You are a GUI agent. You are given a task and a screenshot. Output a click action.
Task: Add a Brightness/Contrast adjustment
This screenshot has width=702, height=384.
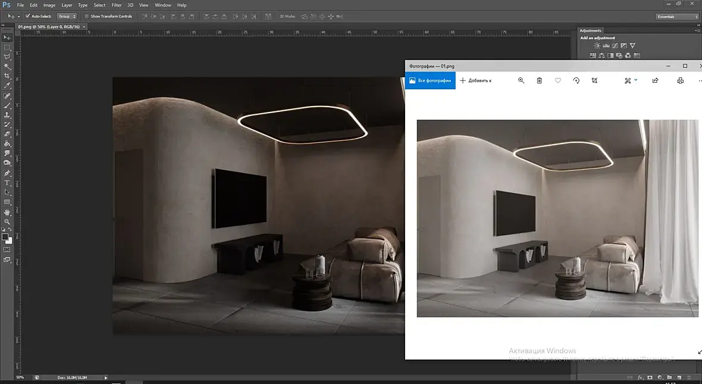597,46
